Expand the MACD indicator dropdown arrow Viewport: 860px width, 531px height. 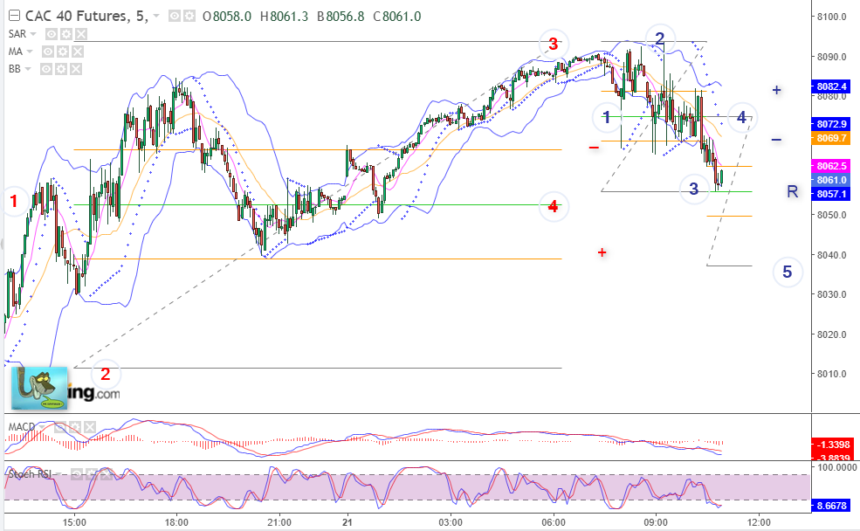pos(42,427)
